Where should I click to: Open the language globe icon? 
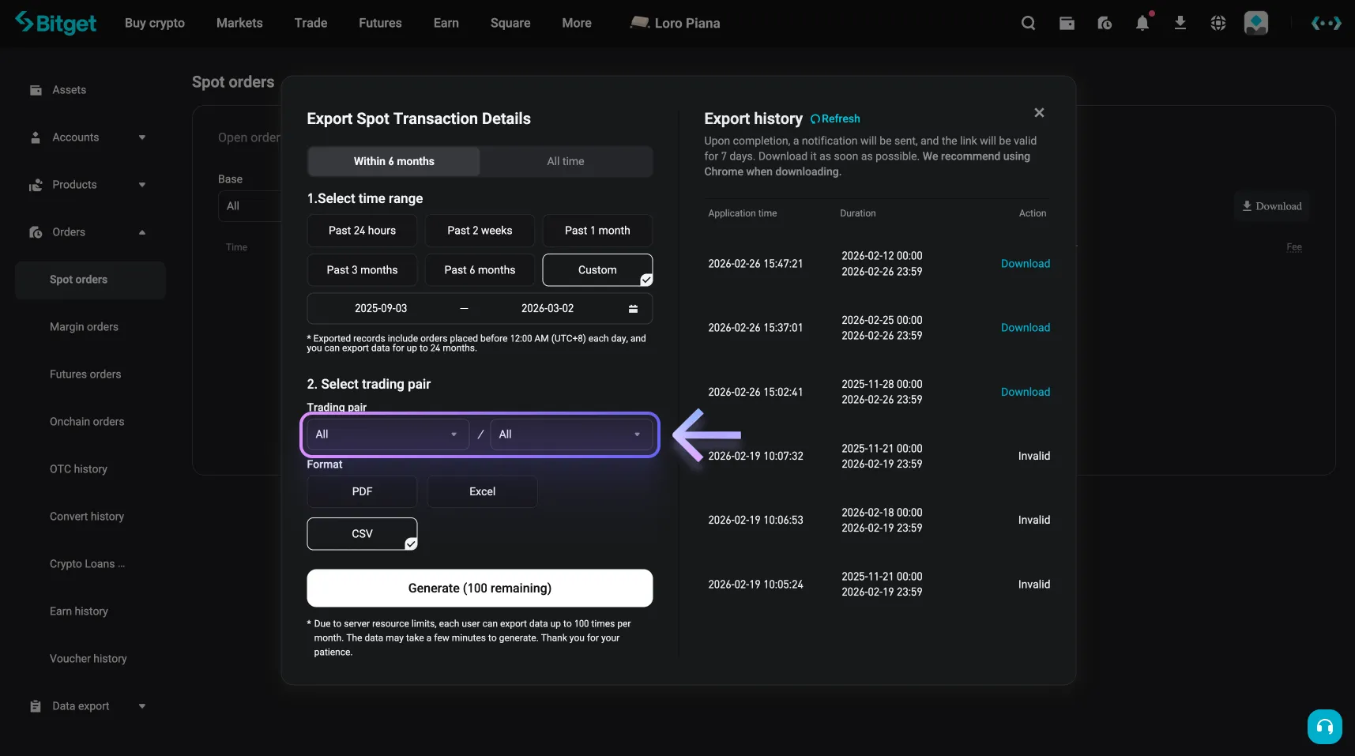click(x=1218, y=23)
